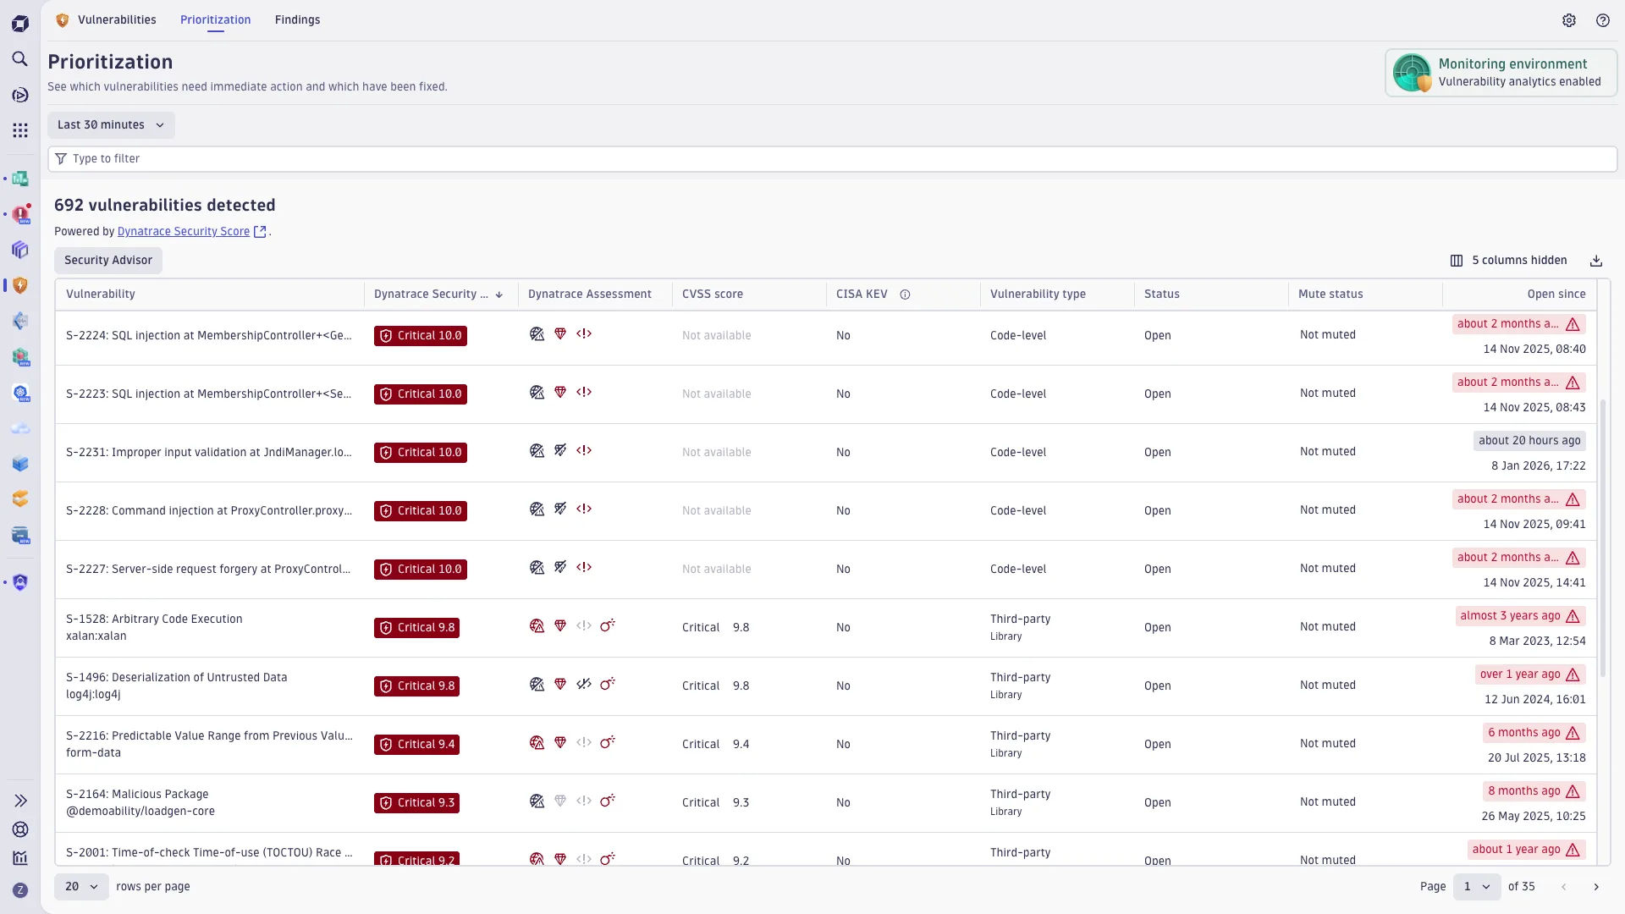Click the help question mark icon

1603,20
